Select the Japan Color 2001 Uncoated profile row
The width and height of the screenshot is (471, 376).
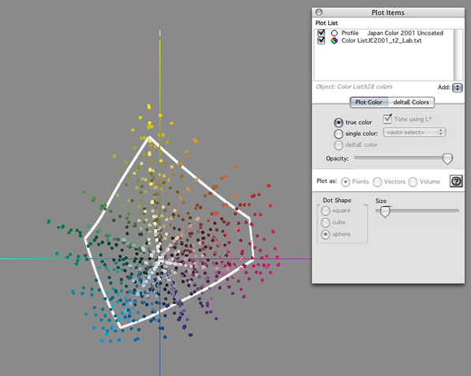pyautogui.click(x=384, y=33)
